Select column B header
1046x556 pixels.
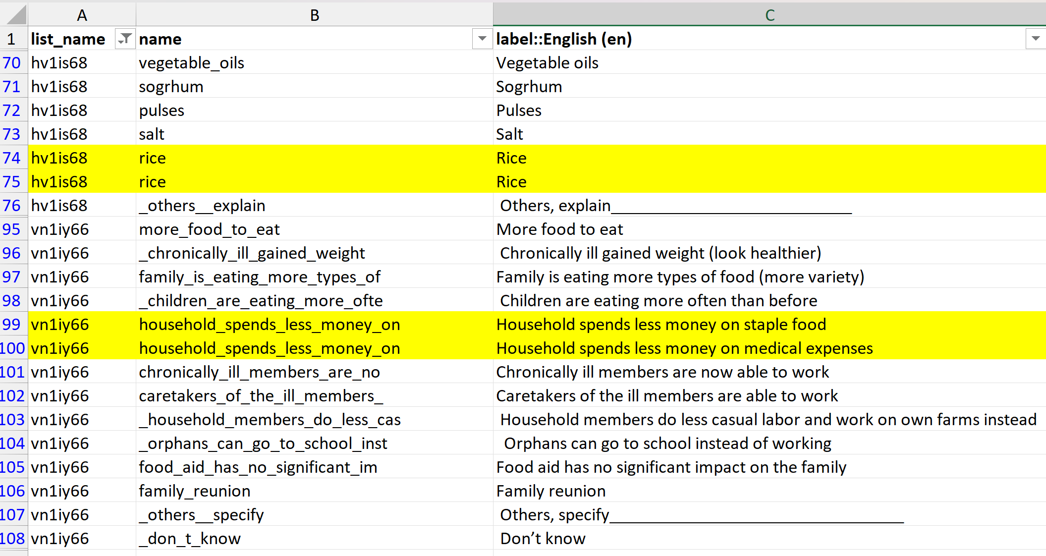point(314,15)
